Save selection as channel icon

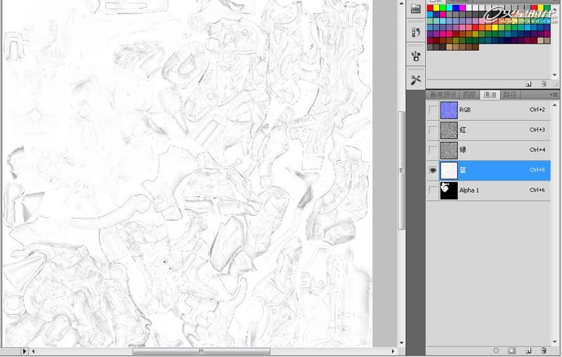click(x=512, y=350)
